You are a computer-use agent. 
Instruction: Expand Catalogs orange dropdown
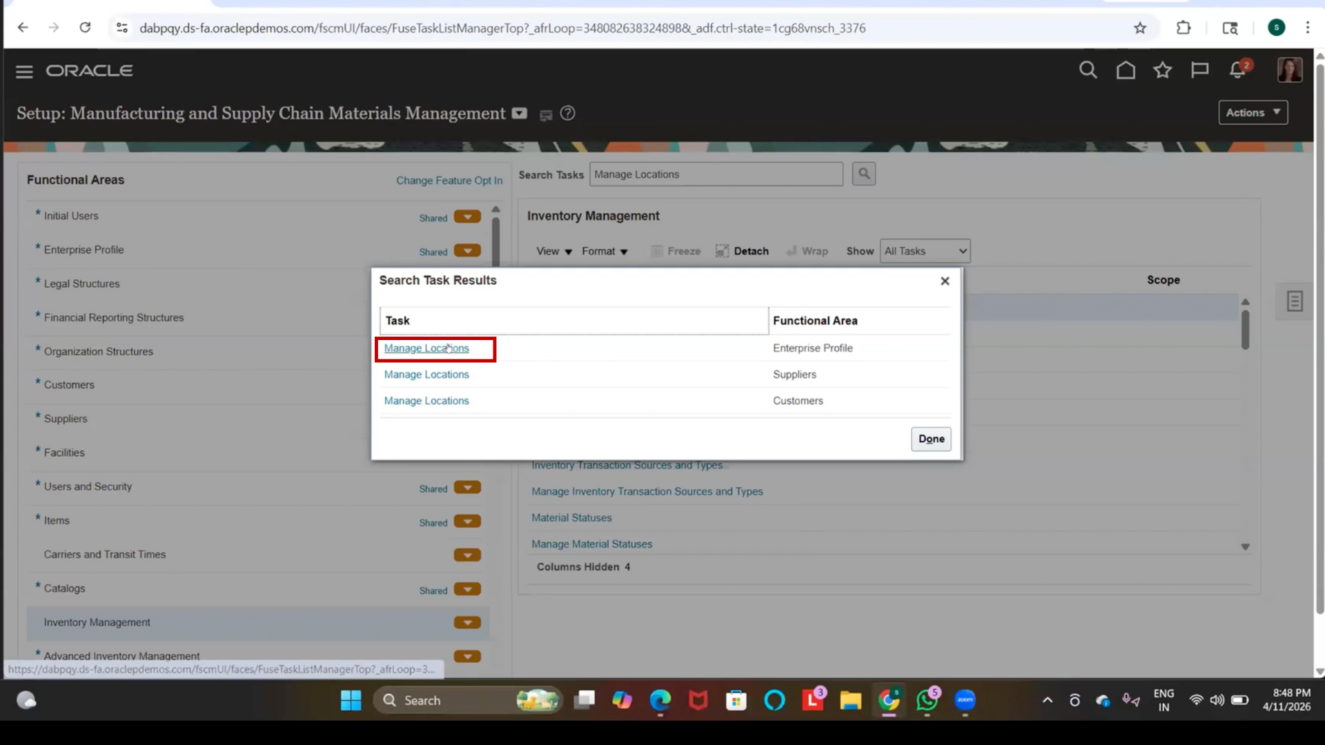467,589
